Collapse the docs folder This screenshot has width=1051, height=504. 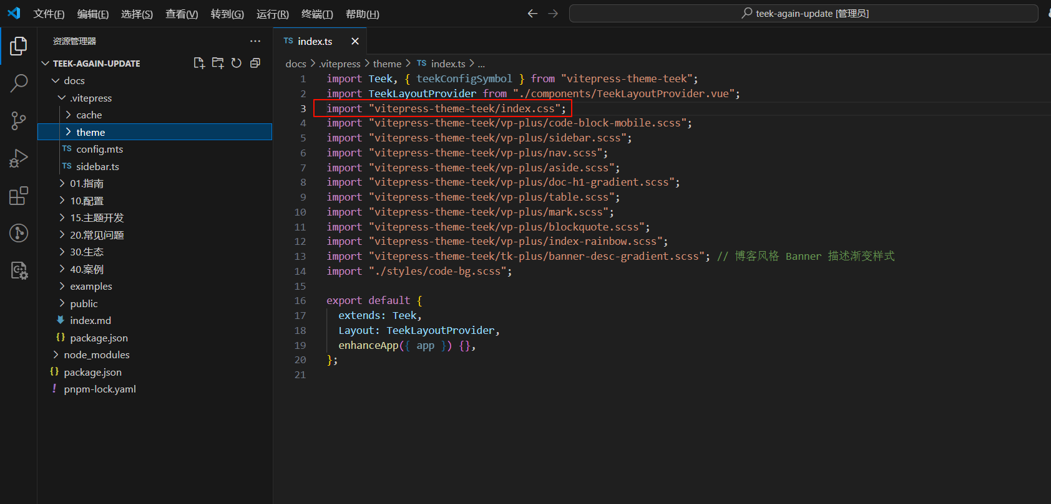point(56,80)
